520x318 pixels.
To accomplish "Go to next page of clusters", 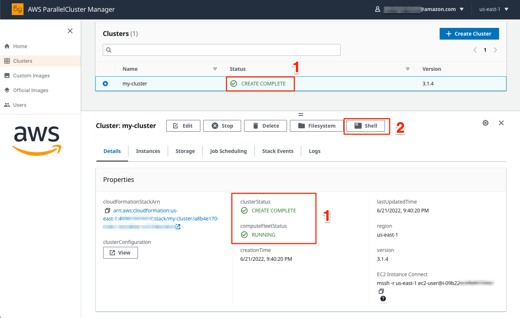I will [495, 50].
